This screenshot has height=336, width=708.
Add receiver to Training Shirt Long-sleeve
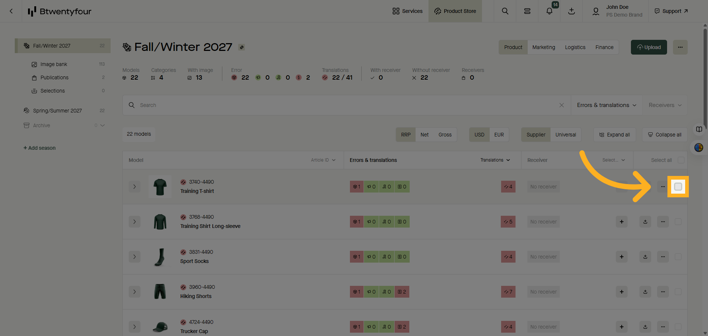[622, 222]
